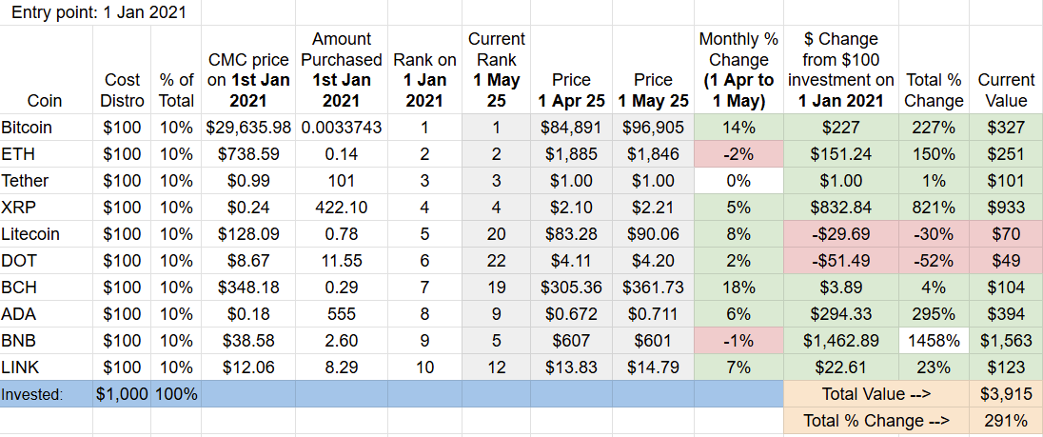The width and height of the screenshot is (1043, 437).
Task: Click the 'Rank on 1 Jan 2021' header
Action: pos(424,70)
